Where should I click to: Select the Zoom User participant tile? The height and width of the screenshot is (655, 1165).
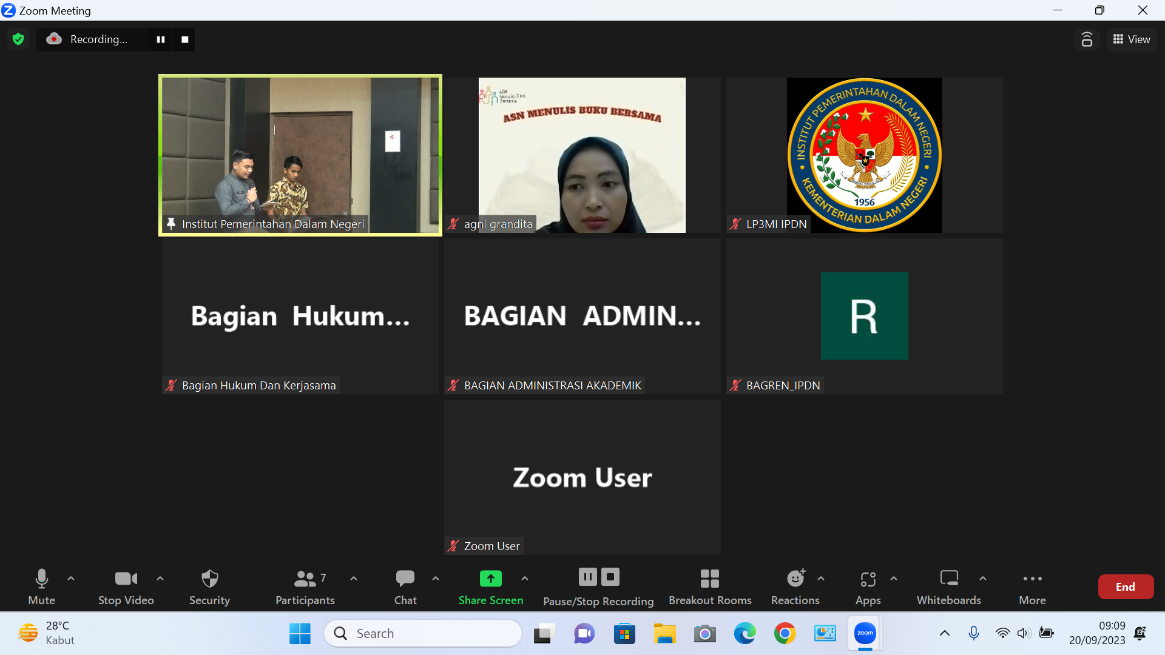point(582,477)
